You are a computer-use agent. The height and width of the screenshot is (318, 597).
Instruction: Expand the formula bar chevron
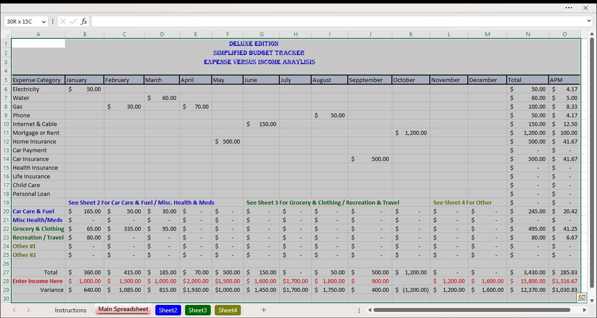click(x=589, y=21)
